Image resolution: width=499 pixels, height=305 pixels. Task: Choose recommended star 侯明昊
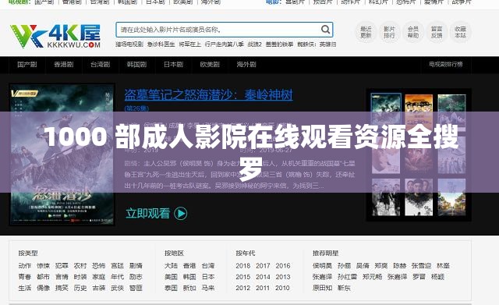tap(322, 265)
